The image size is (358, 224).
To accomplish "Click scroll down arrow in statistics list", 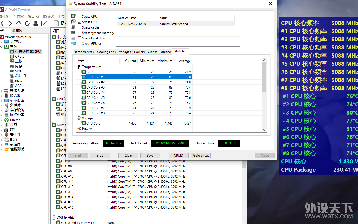I will pyautogui.click(x=265, y=130).
